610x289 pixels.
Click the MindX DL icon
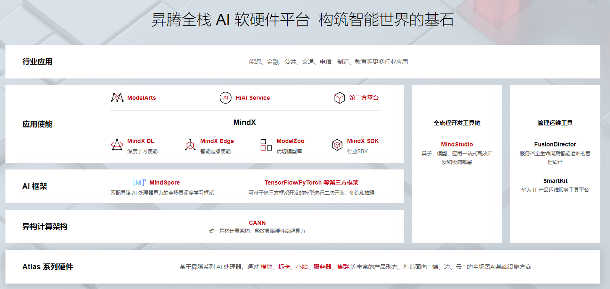tap(117, 145)
